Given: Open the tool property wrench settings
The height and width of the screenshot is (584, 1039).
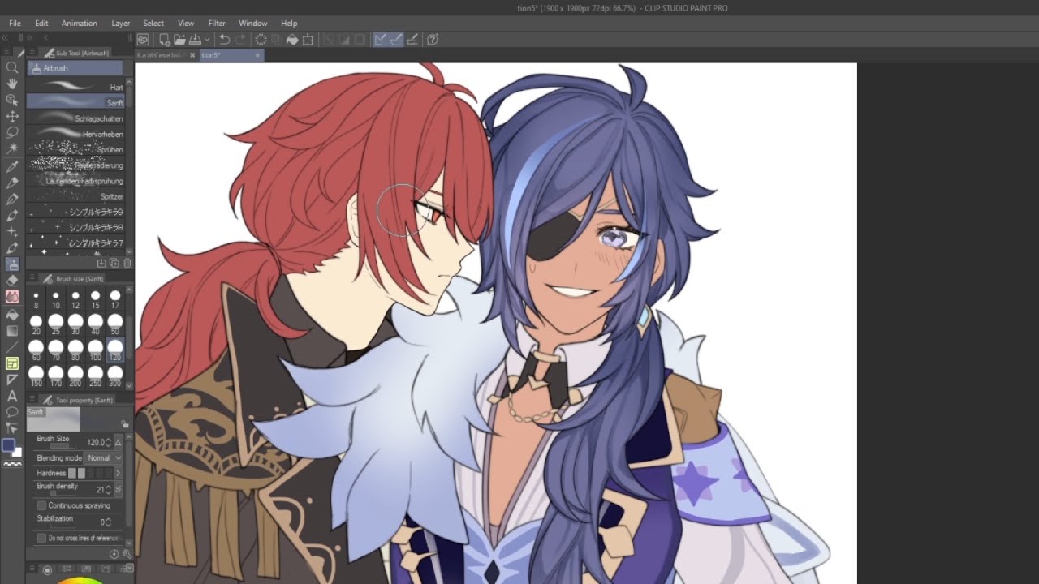Looking at the screenshot, I should pos(127,554).
